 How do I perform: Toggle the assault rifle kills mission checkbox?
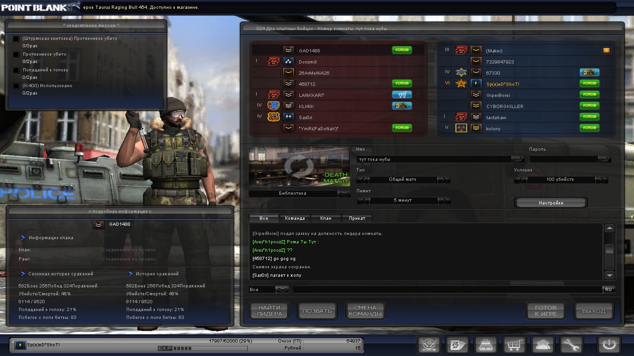16,39
